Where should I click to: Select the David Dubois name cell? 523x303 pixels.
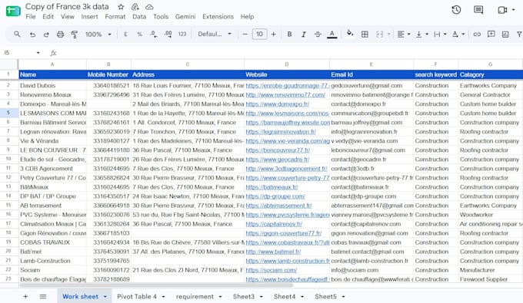tap(52, 85)
